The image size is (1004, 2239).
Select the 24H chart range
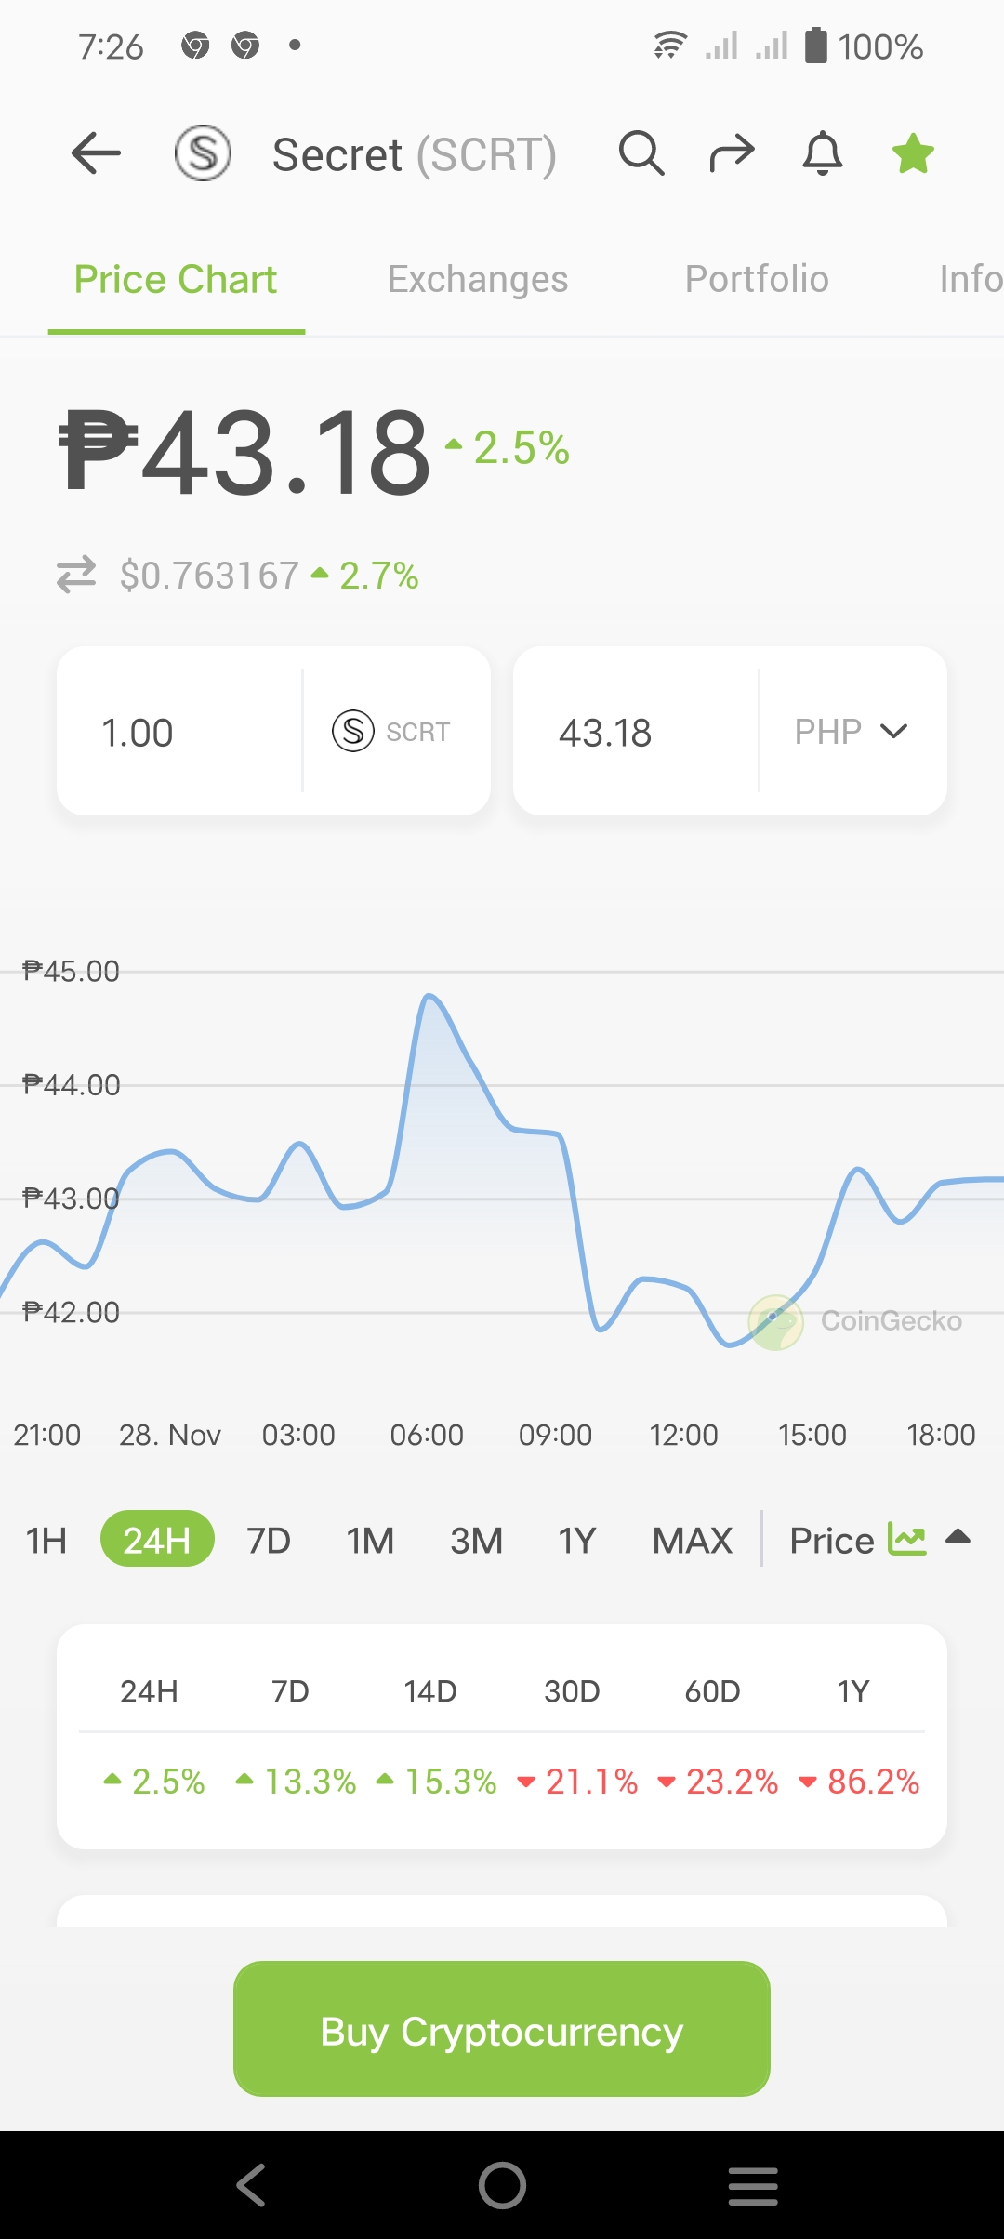[x=157, y=1539]
